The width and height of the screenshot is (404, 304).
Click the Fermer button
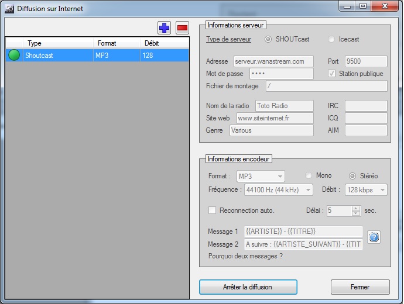point(360,287)
